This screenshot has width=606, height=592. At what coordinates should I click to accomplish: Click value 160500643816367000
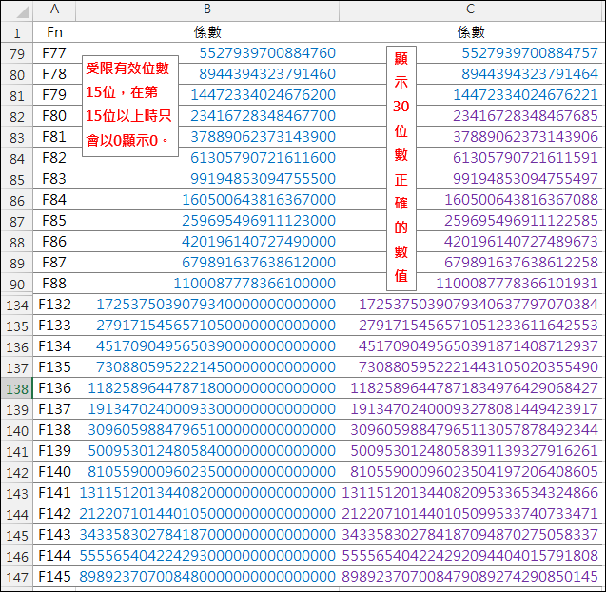pyautogui.click(x=259, y=200)
